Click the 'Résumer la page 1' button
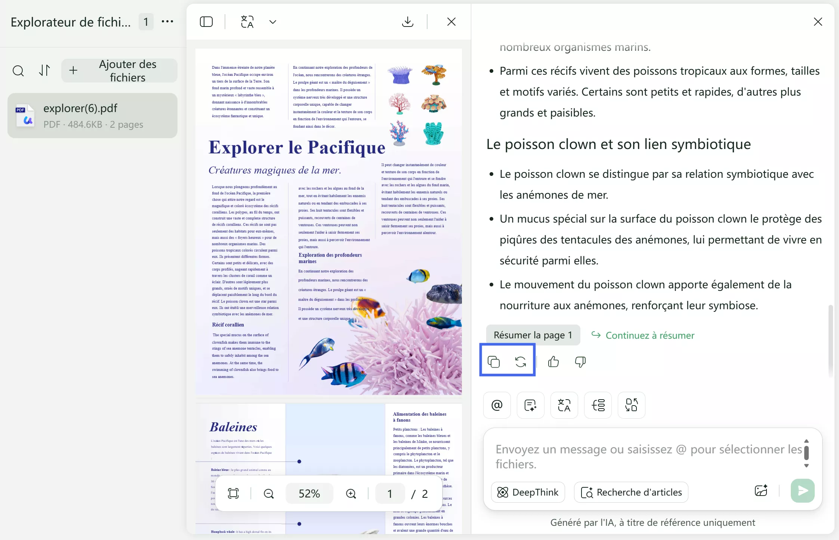The width and height of the screenshot is (839, 540). [x=533, y=335]
